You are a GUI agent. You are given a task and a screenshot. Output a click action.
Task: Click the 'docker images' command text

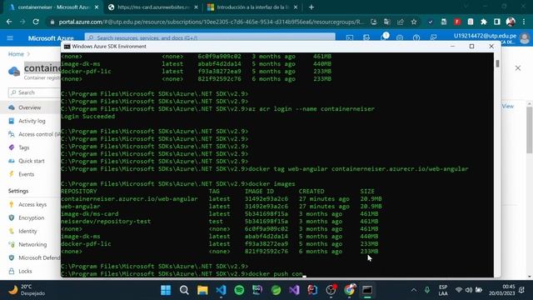(x=271, y=184)
